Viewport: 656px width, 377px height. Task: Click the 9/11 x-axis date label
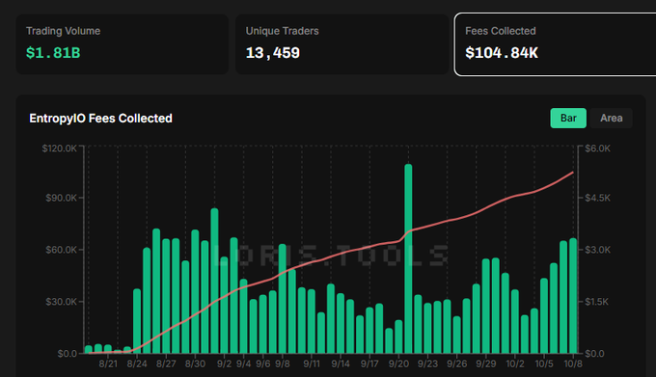click(x=312, y=364)
